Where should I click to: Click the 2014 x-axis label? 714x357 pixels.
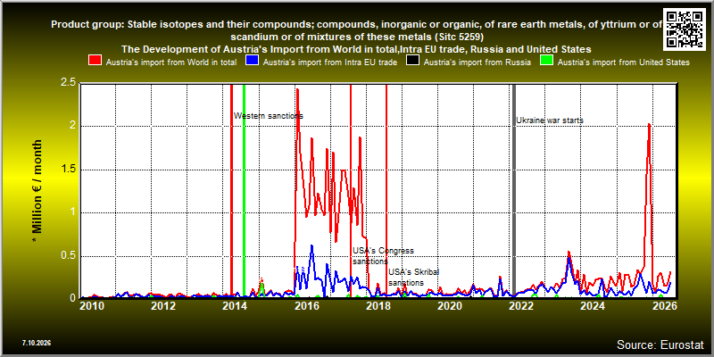point(235,307)
